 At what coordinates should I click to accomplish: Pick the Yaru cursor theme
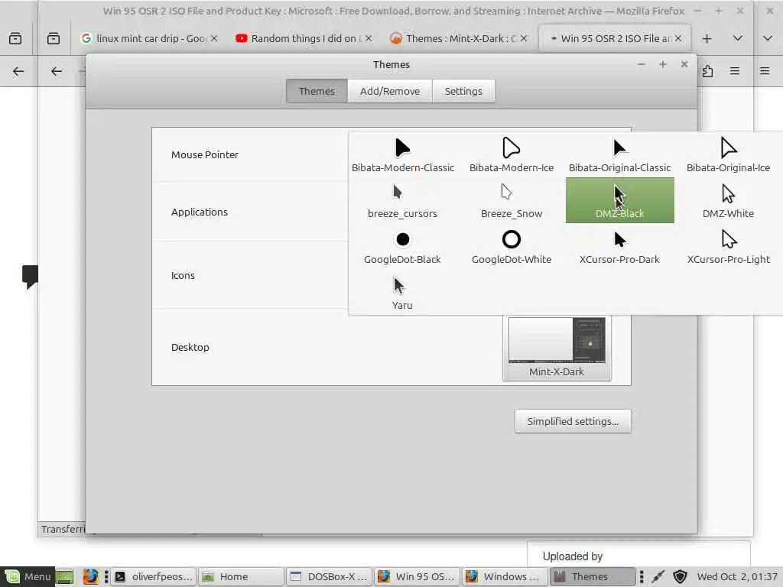(x=402, y=293)
